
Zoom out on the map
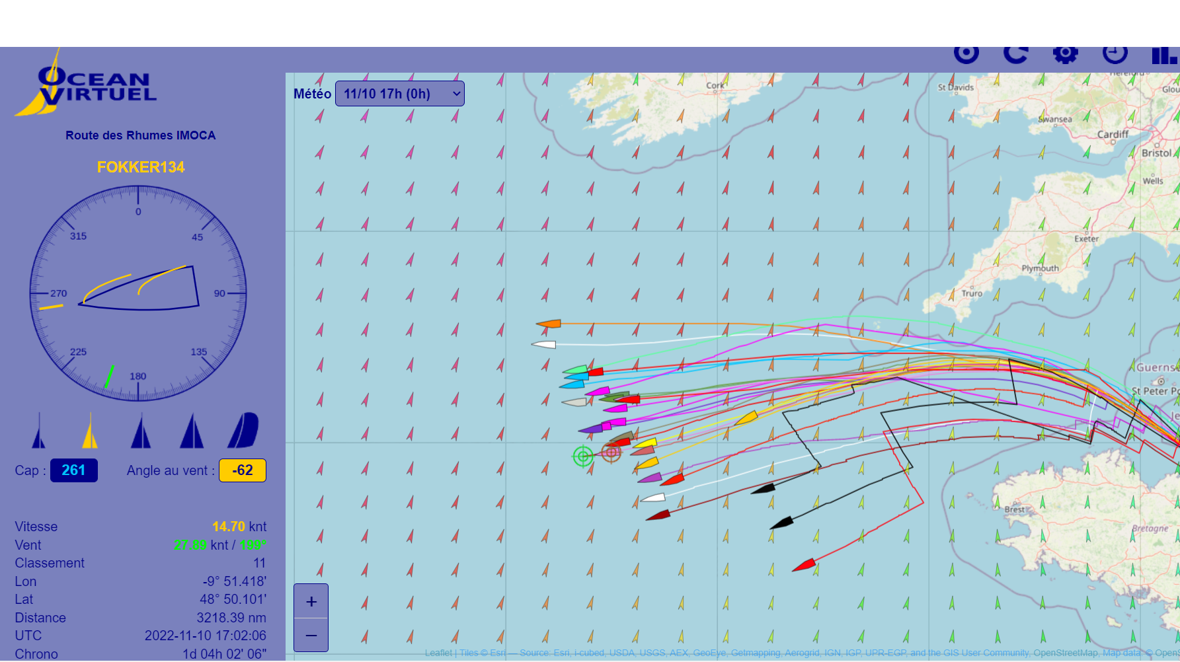[x=311, y=635]
